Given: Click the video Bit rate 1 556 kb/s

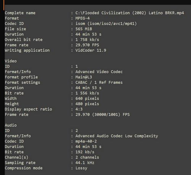Looking at the screenshot, I should pyautogui.click(x=87, y=93).
